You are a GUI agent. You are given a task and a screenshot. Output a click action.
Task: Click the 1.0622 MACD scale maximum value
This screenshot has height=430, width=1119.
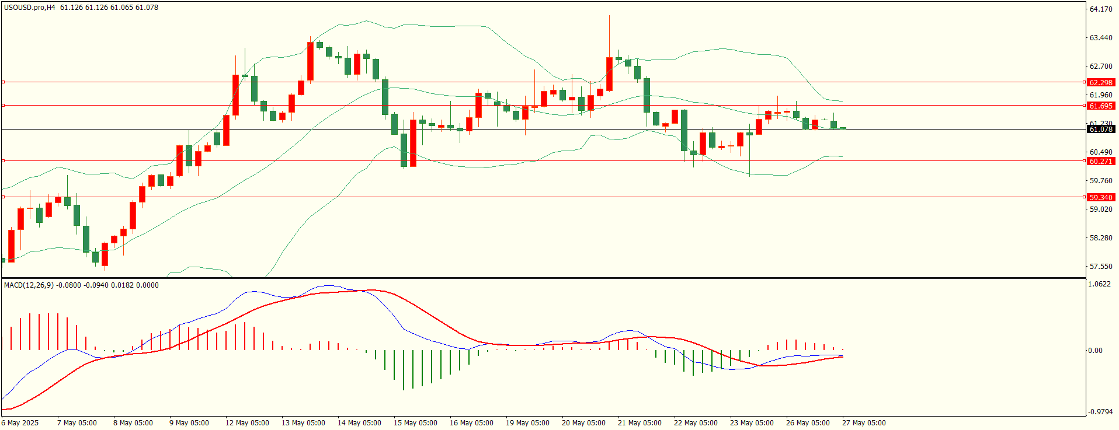[1099, 284]
